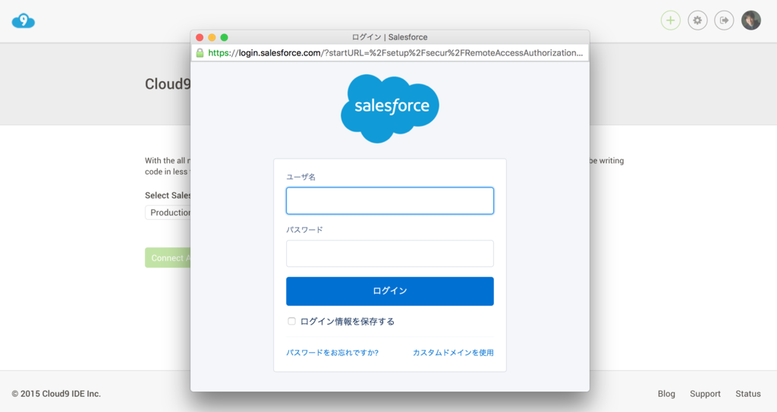Open the Support footer link
Image resolution: width=777 pixels, height=412 pixels.
[705, 394]
